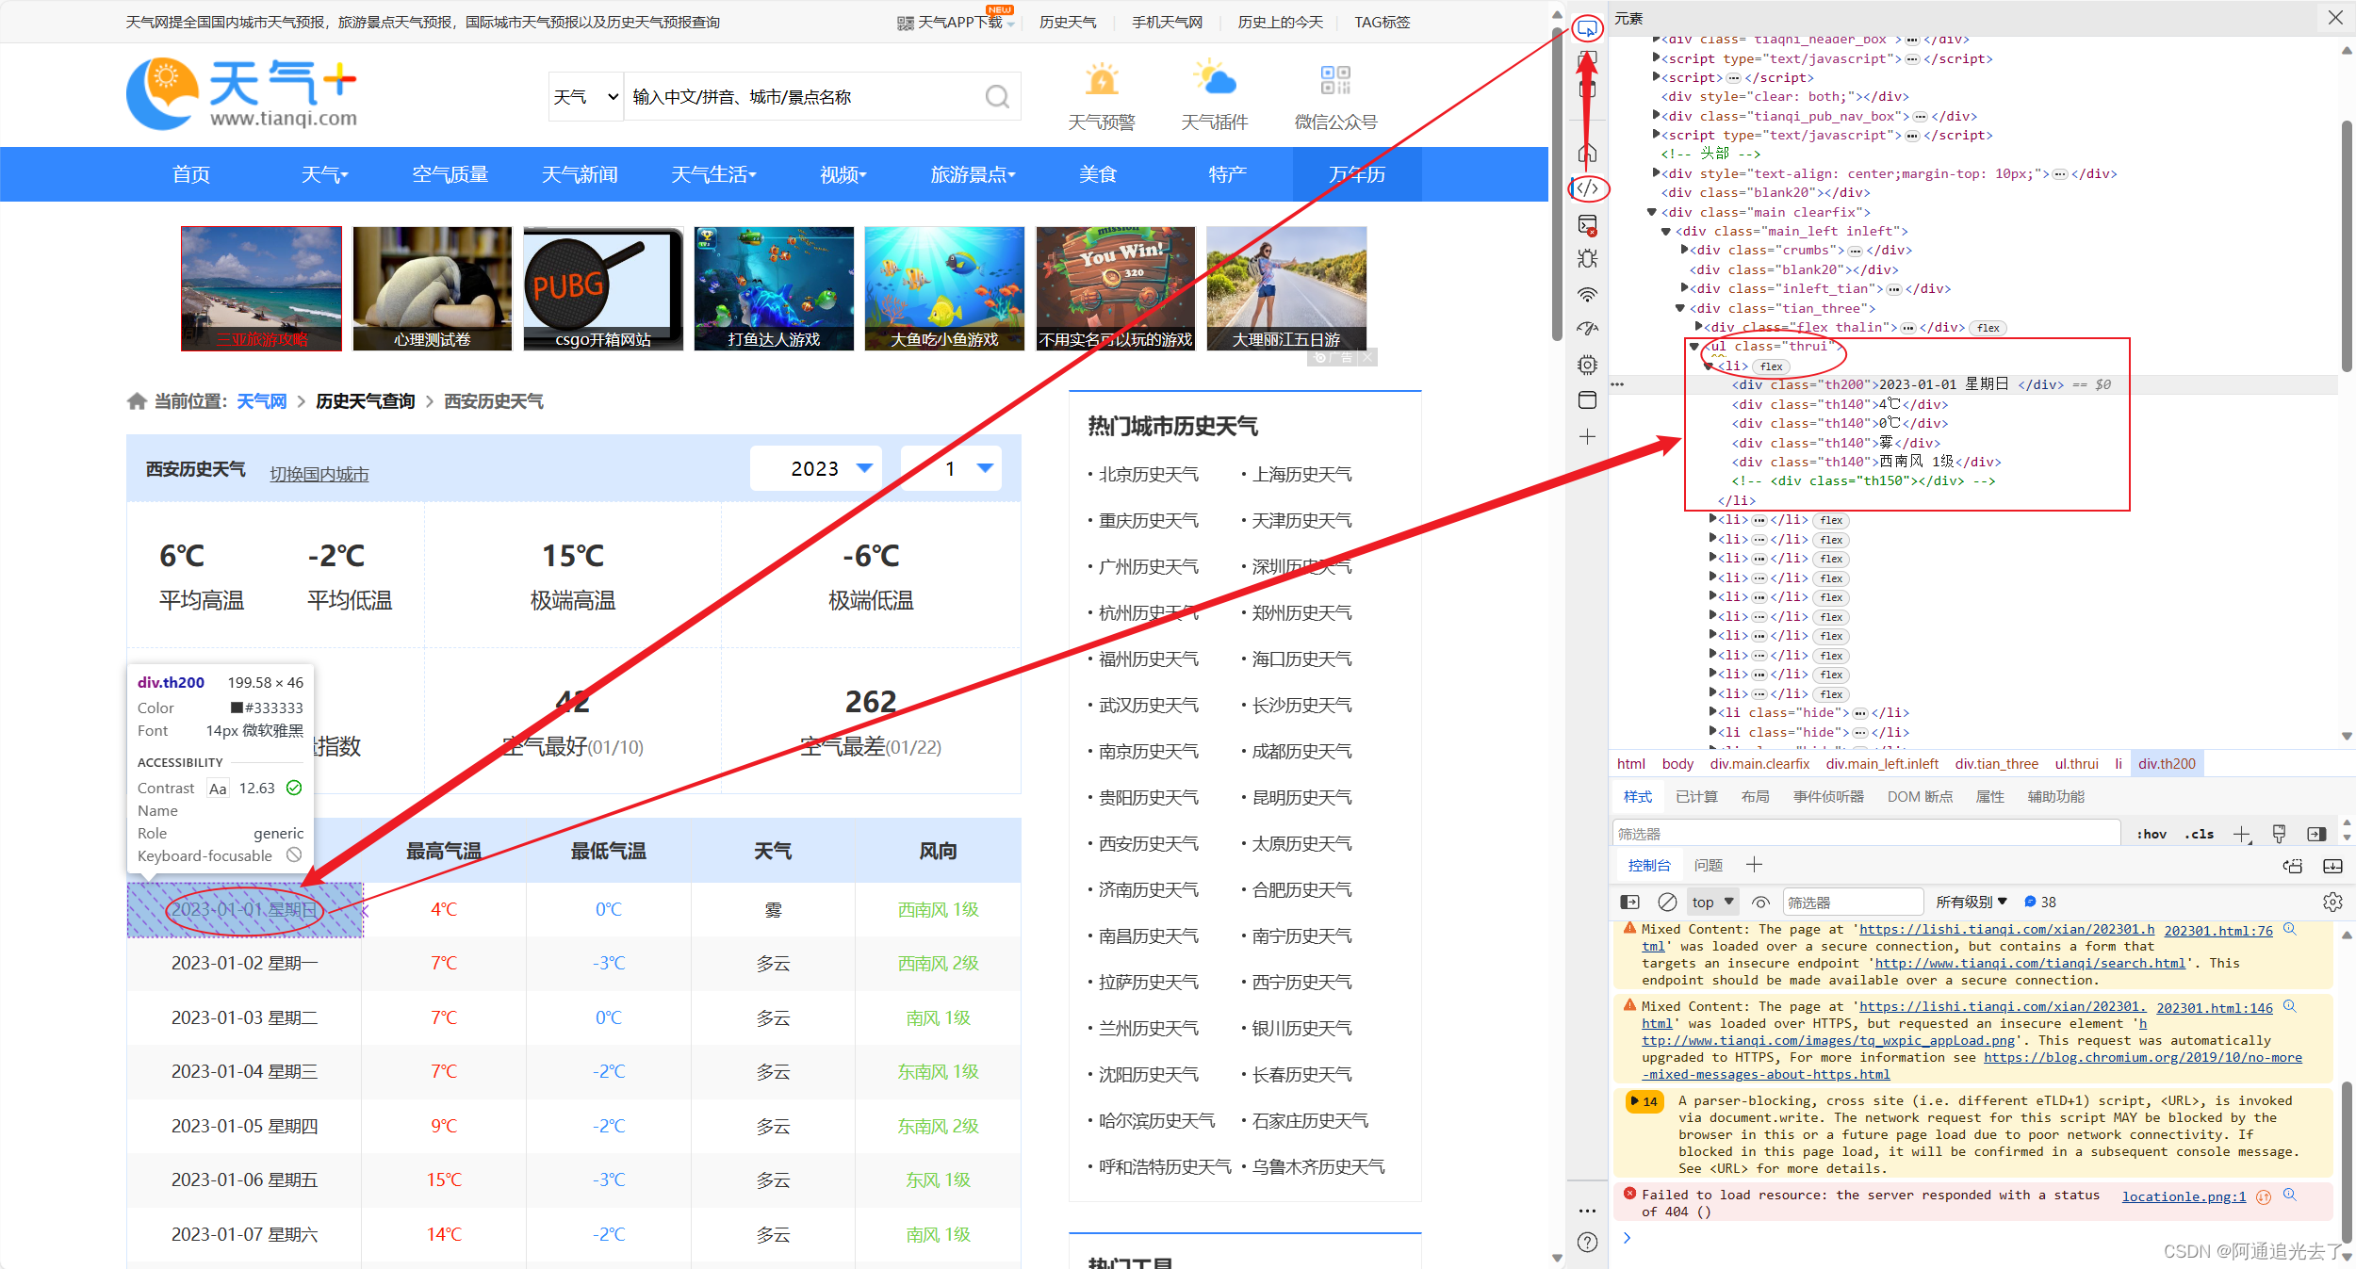Click the 切换国内城市 link
2356x1269 pixels.
319,475
